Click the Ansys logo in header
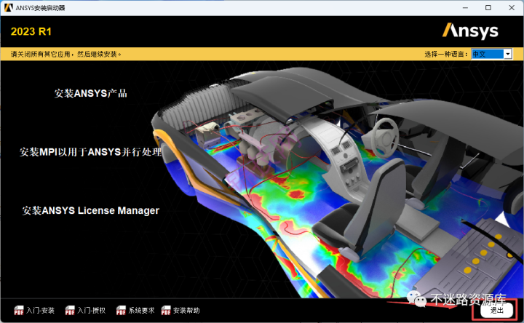Image resolution: width=524 pixels, height=323 pixels. click(x=470, y=31)
